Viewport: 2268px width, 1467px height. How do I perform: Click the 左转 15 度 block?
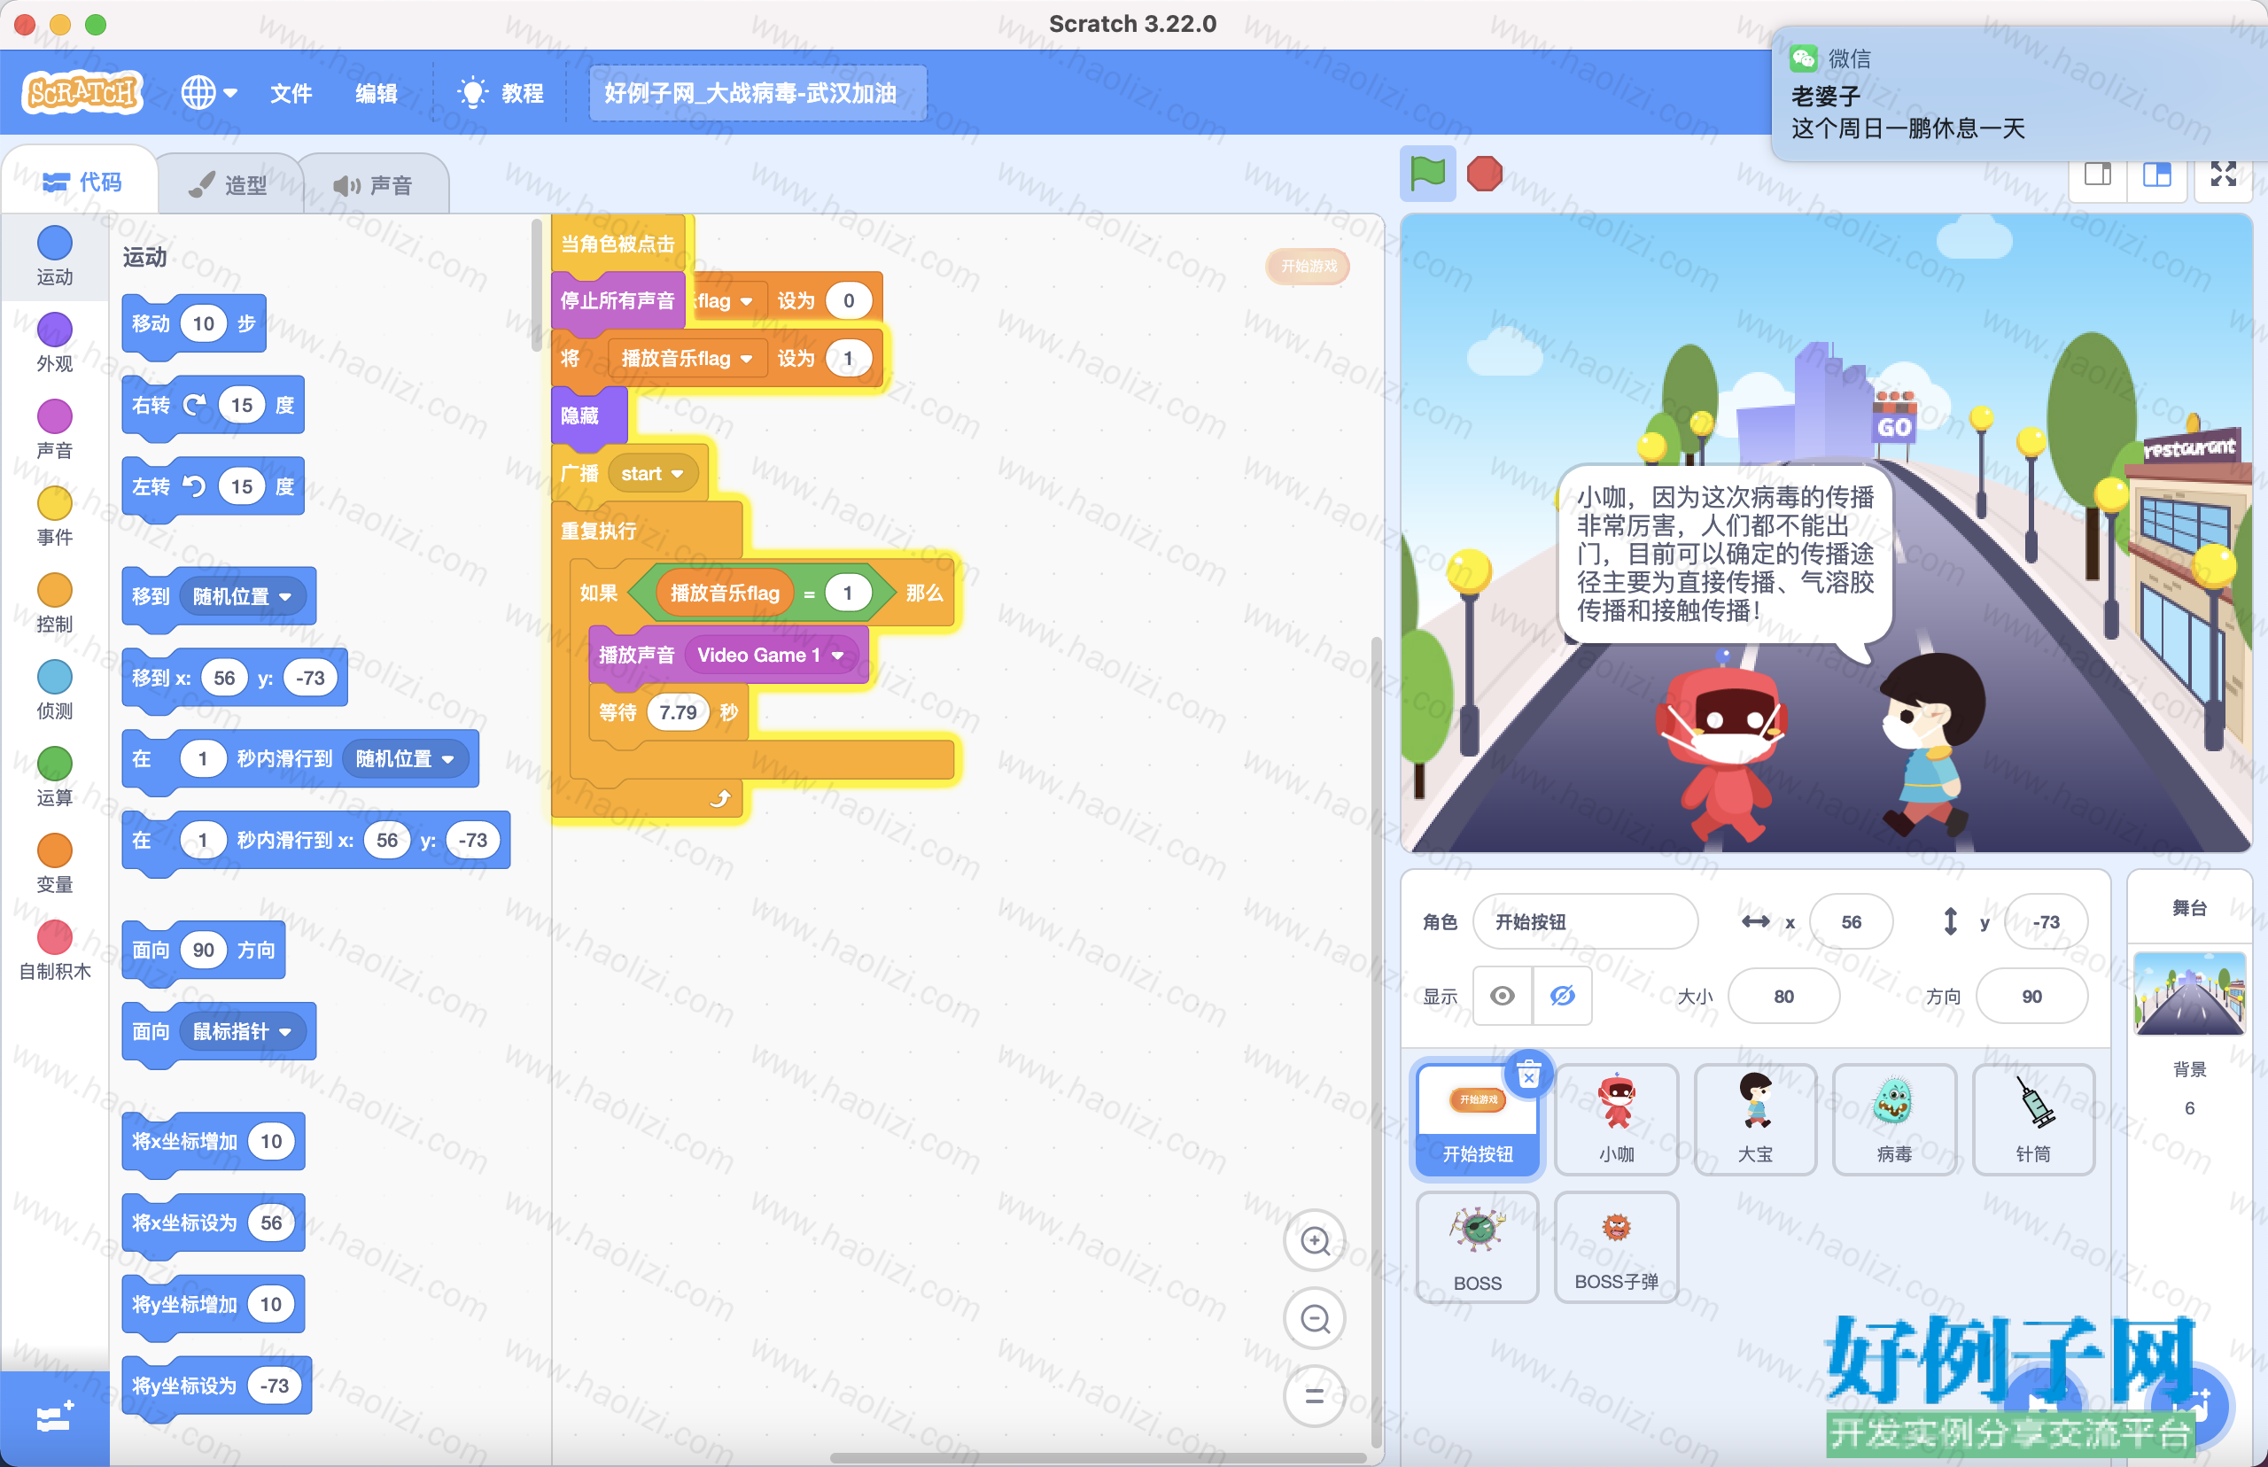click(x=213, y=486)
